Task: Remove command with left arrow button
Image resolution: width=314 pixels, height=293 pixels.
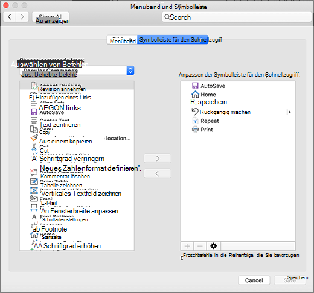Action: click(x=158, y=174)
